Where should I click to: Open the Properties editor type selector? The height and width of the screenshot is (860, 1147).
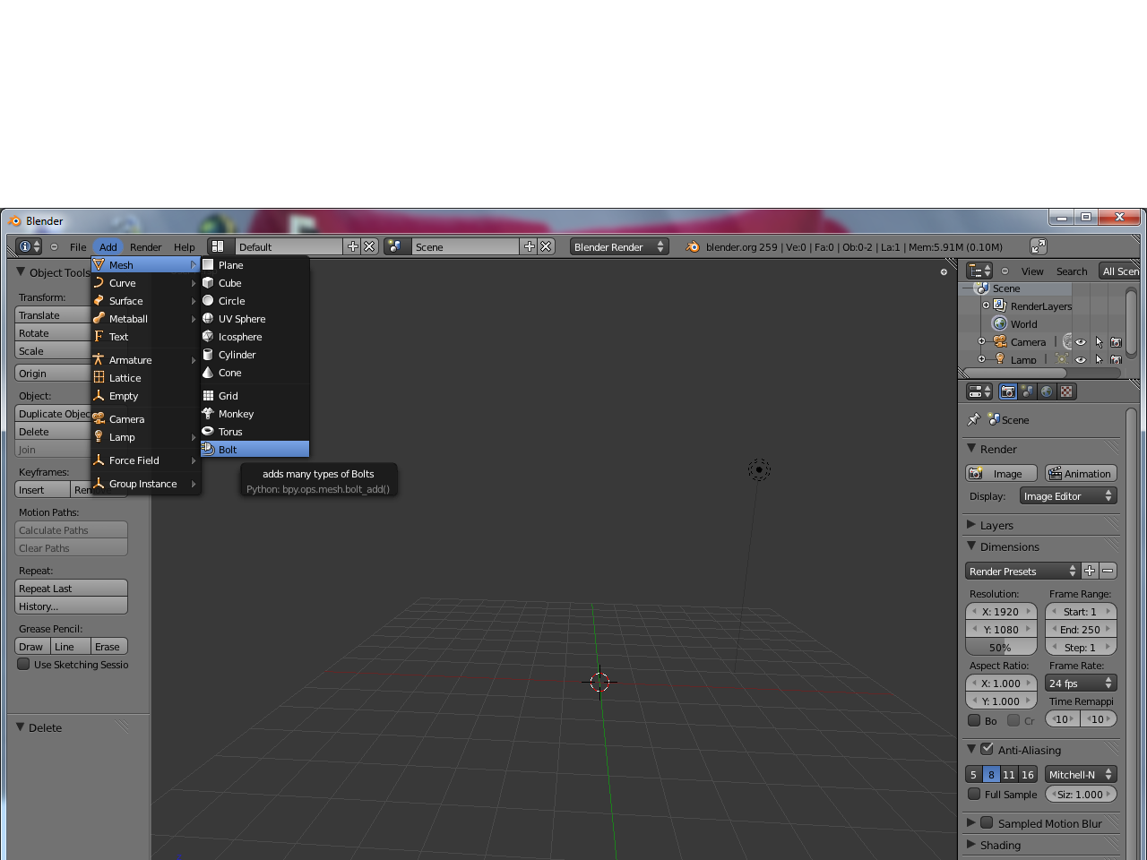tap(979, 391)
